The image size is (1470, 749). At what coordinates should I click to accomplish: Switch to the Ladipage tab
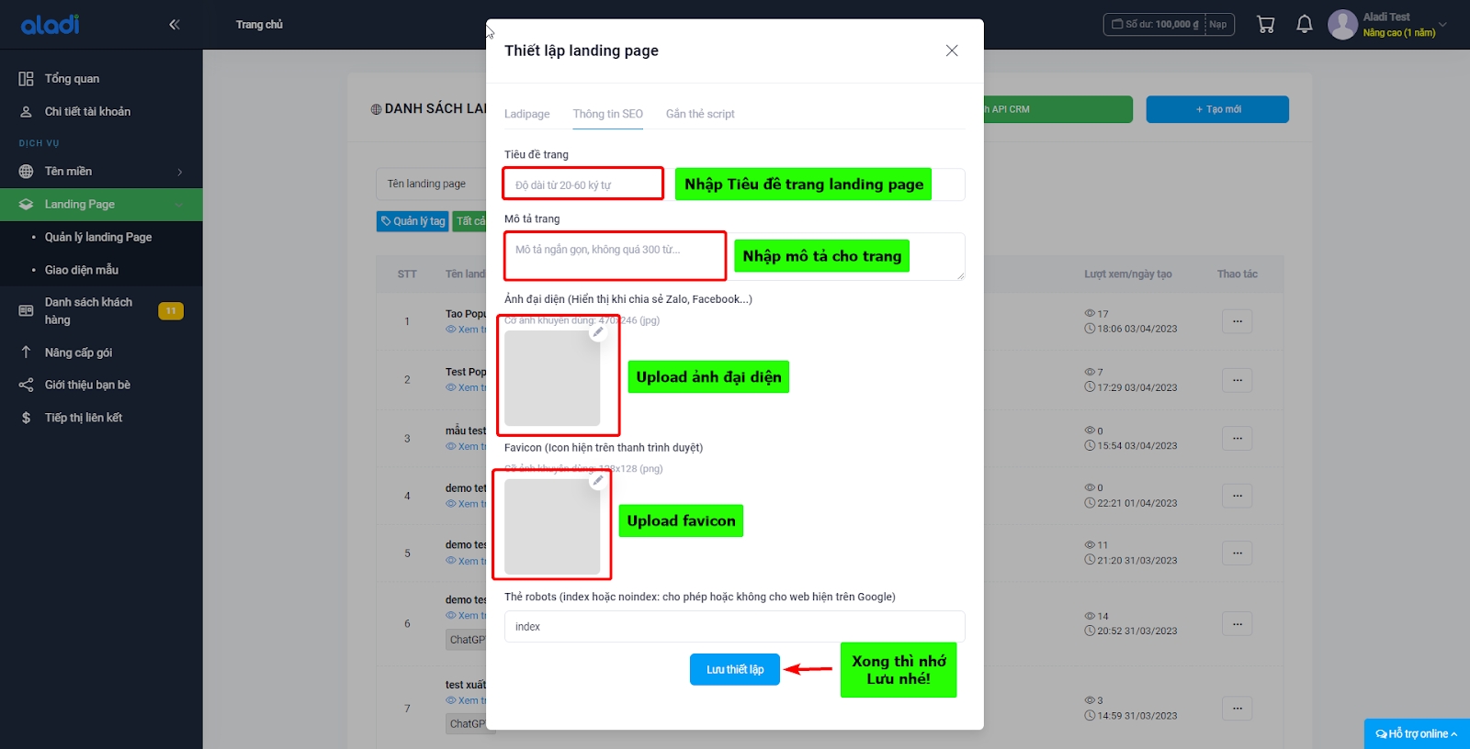pyautogui.click(x=526, y=114)
